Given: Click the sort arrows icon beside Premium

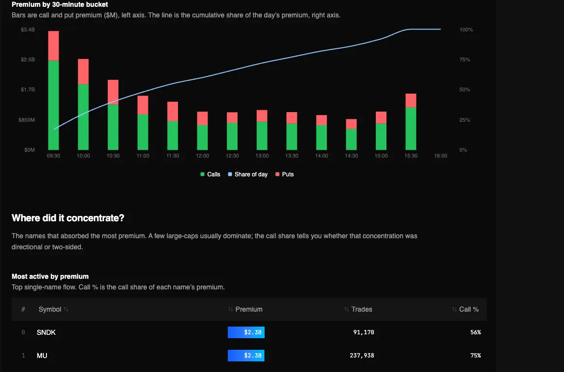Looking at the screenshot, I should [x=231, y=310].
